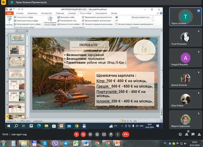This screenshot has height=147, width=203.
Task: Show hidden tray icons chevron in shared taskbar
Action: pos(122,126)
